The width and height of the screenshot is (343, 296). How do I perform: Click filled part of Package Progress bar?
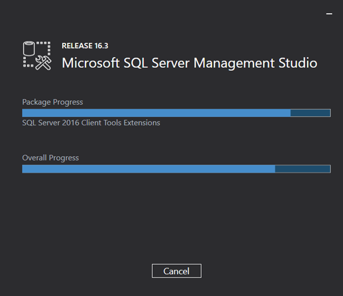coord(156,113)
